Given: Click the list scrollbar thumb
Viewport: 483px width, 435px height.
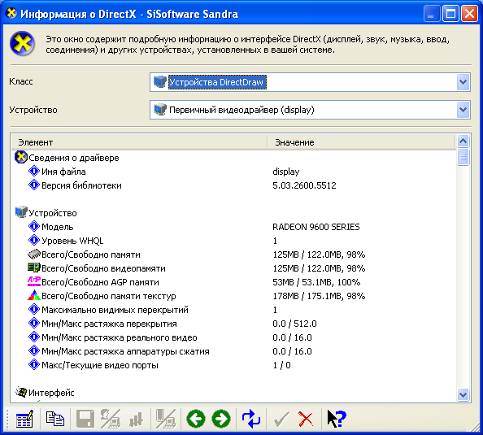Looking at the screenshot, I should [x=463, y=157].
